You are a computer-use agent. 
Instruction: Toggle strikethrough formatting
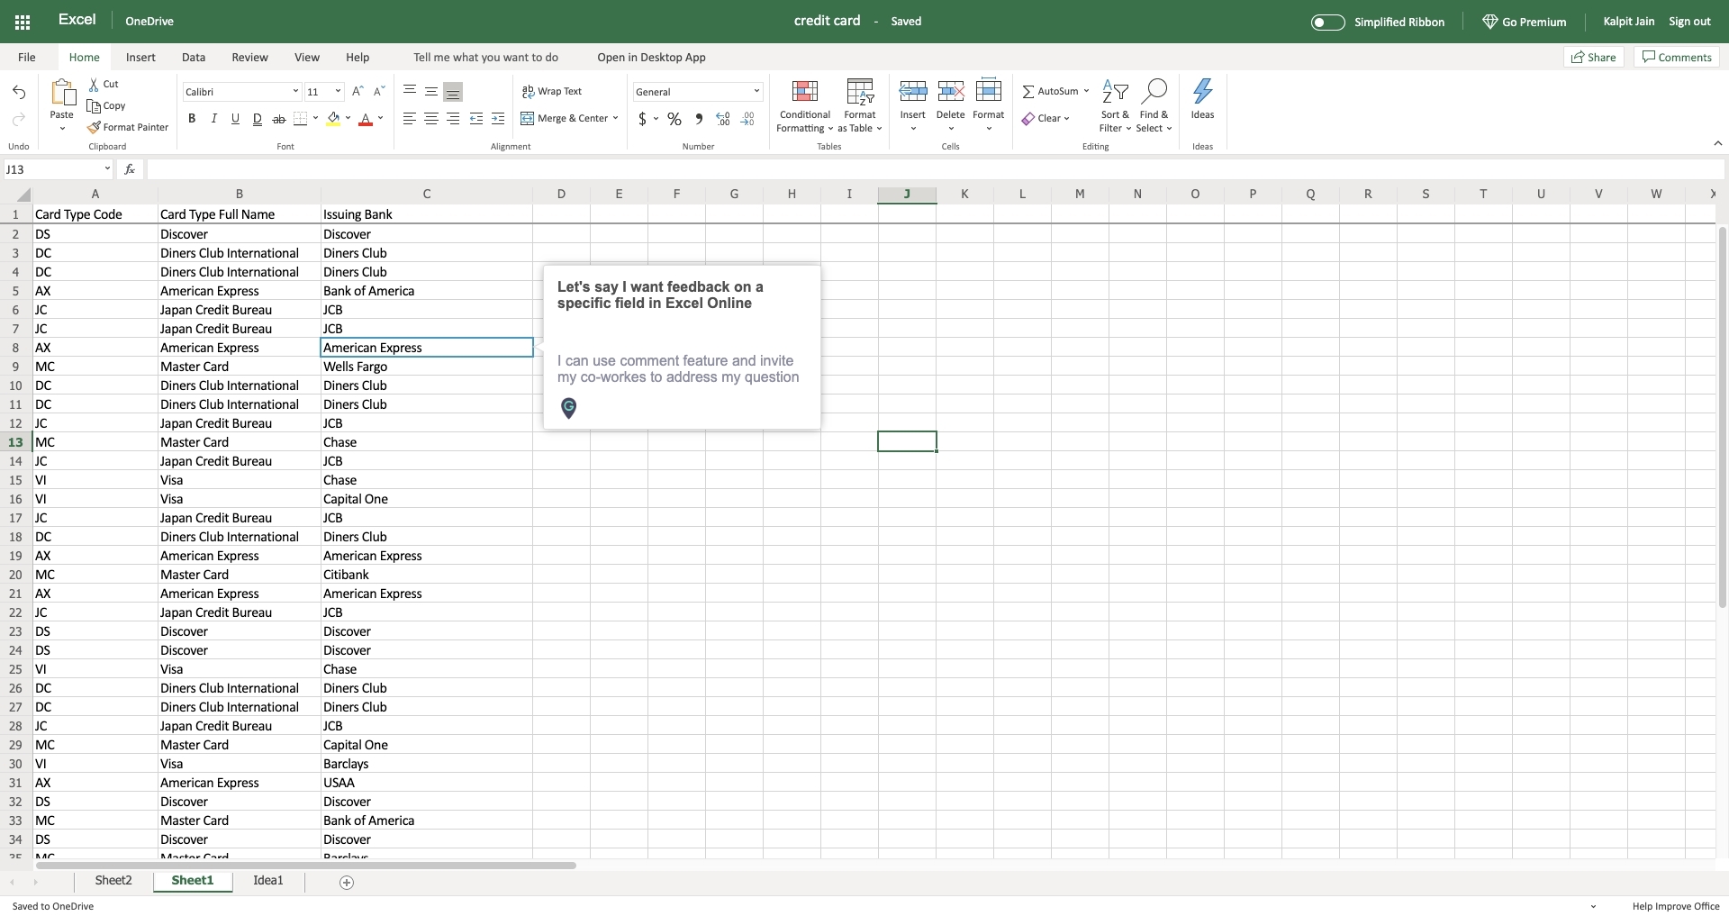click(279, 118)
